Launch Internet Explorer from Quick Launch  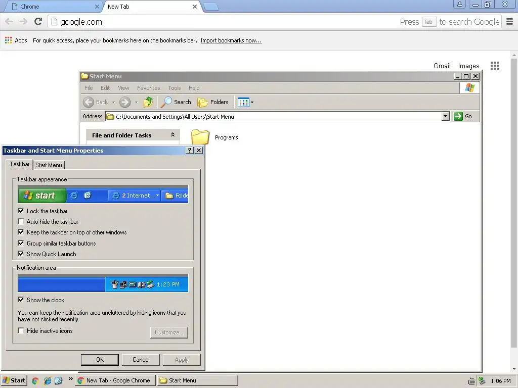coord(47,381)
